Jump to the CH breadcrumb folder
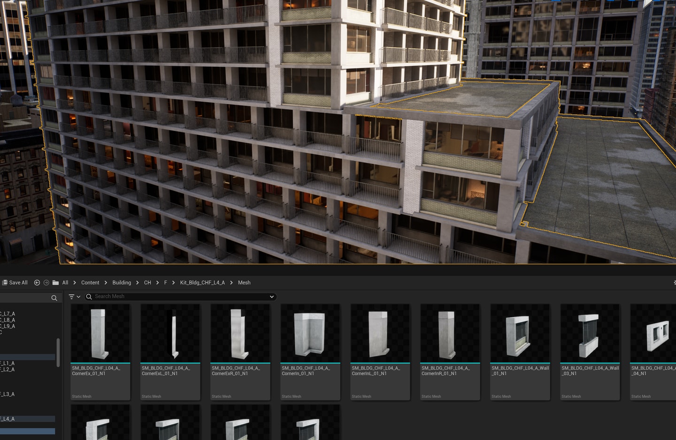 147,283
